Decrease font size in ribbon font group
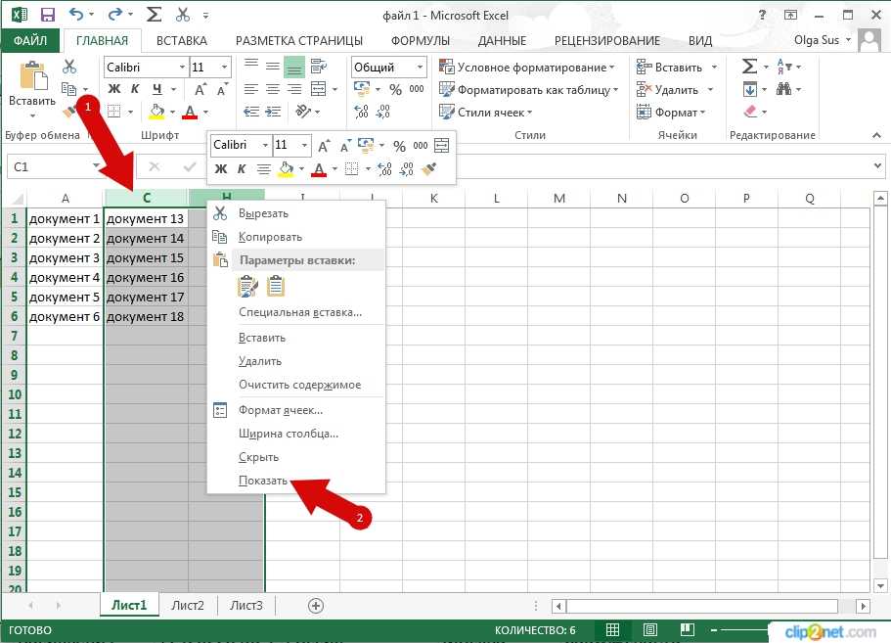This screenshot has height=643, width=891. [222, 89]
